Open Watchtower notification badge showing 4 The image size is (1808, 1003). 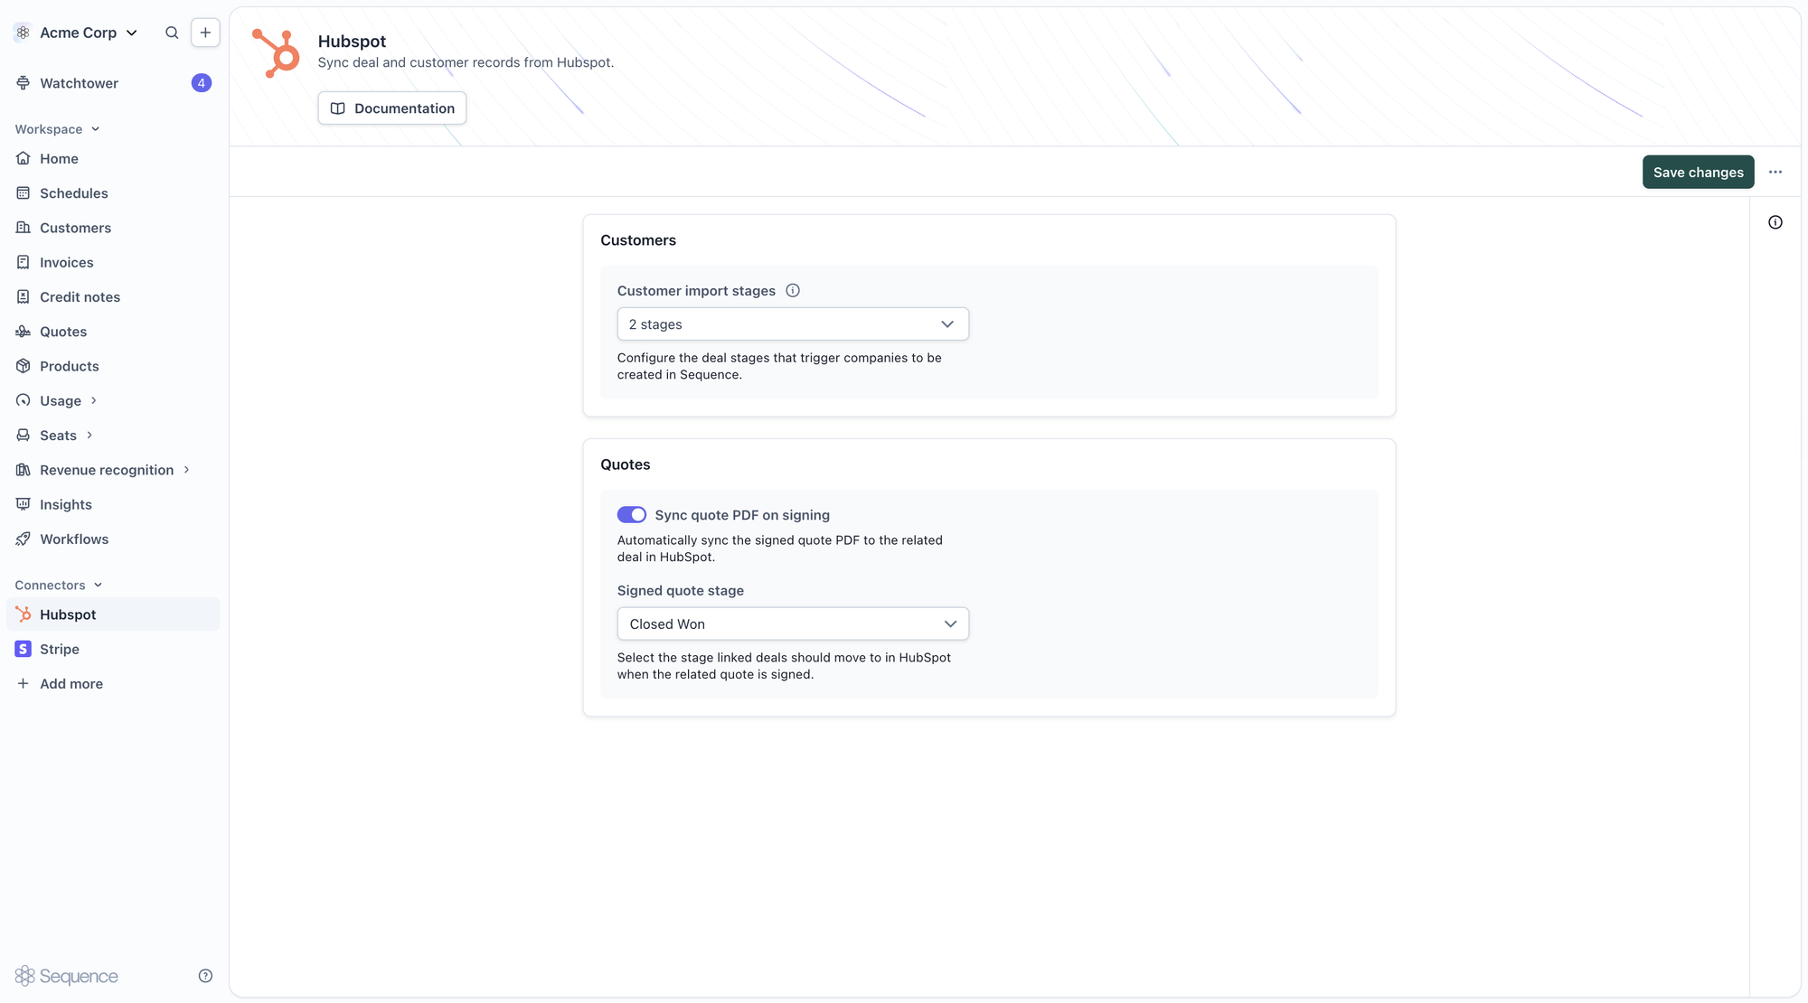coord(202,83)
